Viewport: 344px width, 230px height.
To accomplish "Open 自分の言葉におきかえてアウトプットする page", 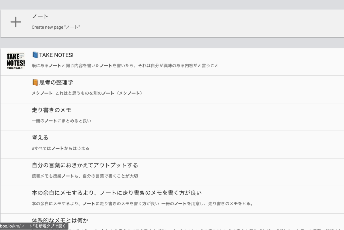I will [x=85, y=165].
